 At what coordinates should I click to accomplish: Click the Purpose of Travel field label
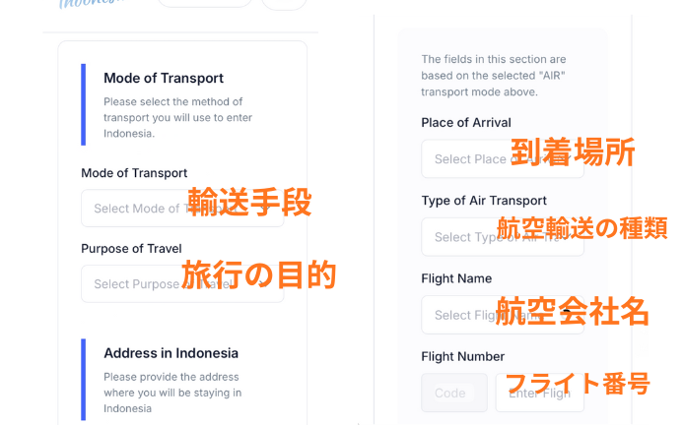(131, 248)
